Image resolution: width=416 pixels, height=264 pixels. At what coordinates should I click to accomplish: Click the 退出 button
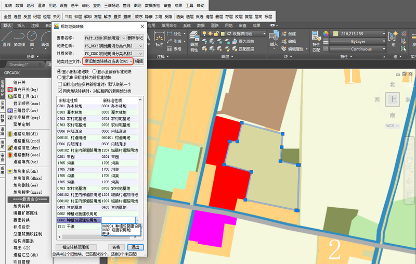pos(135,247)
